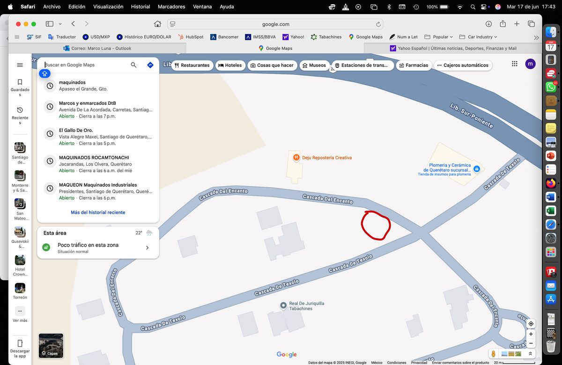Toggle the Safari sidebar
The height and width of the screenshot is (365, 562).
50,24
